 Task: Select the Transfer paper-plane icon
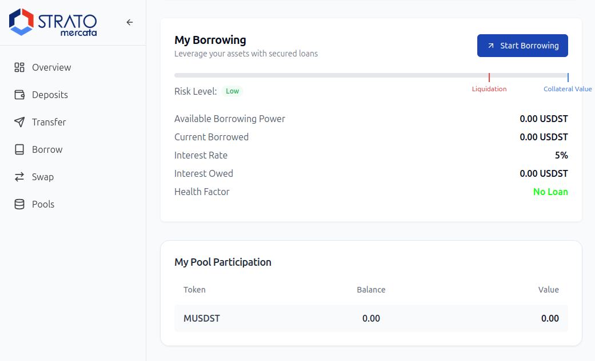click(x=19, y=122)
